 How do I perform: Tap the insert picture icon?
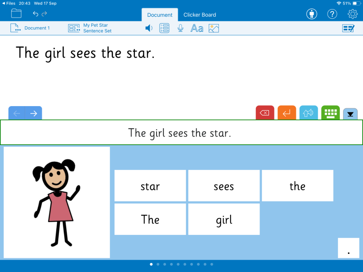pos(214,28)
